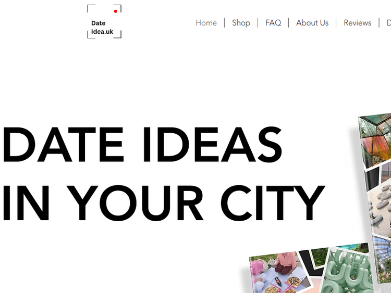
Task: Open the FAQ page
Action: pyautogui.click(x=273, y=23)
